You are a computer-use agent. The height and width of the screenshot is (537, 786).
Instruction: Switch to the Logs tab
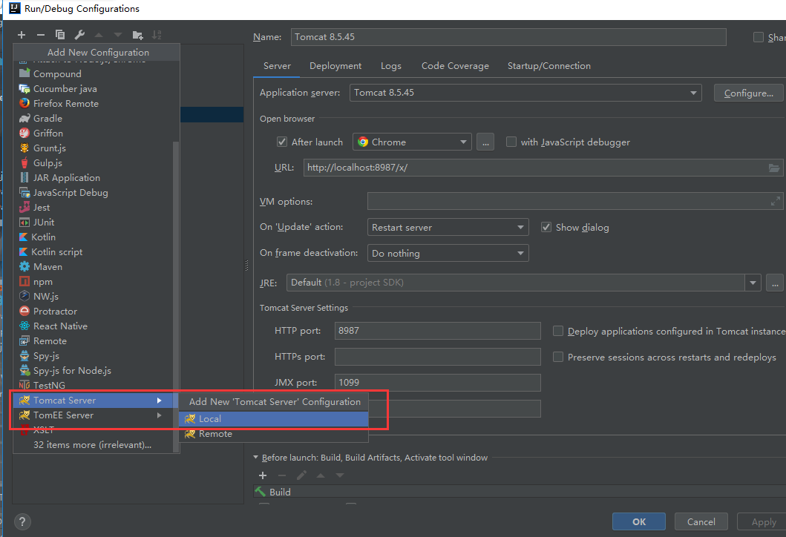coord(391,66)
